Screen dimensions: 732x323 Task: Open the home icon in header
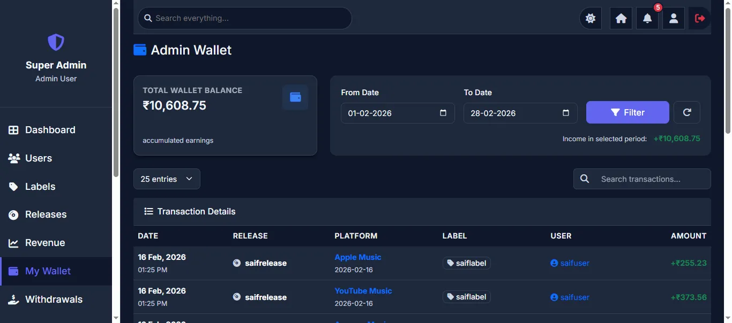click(621, 18)
